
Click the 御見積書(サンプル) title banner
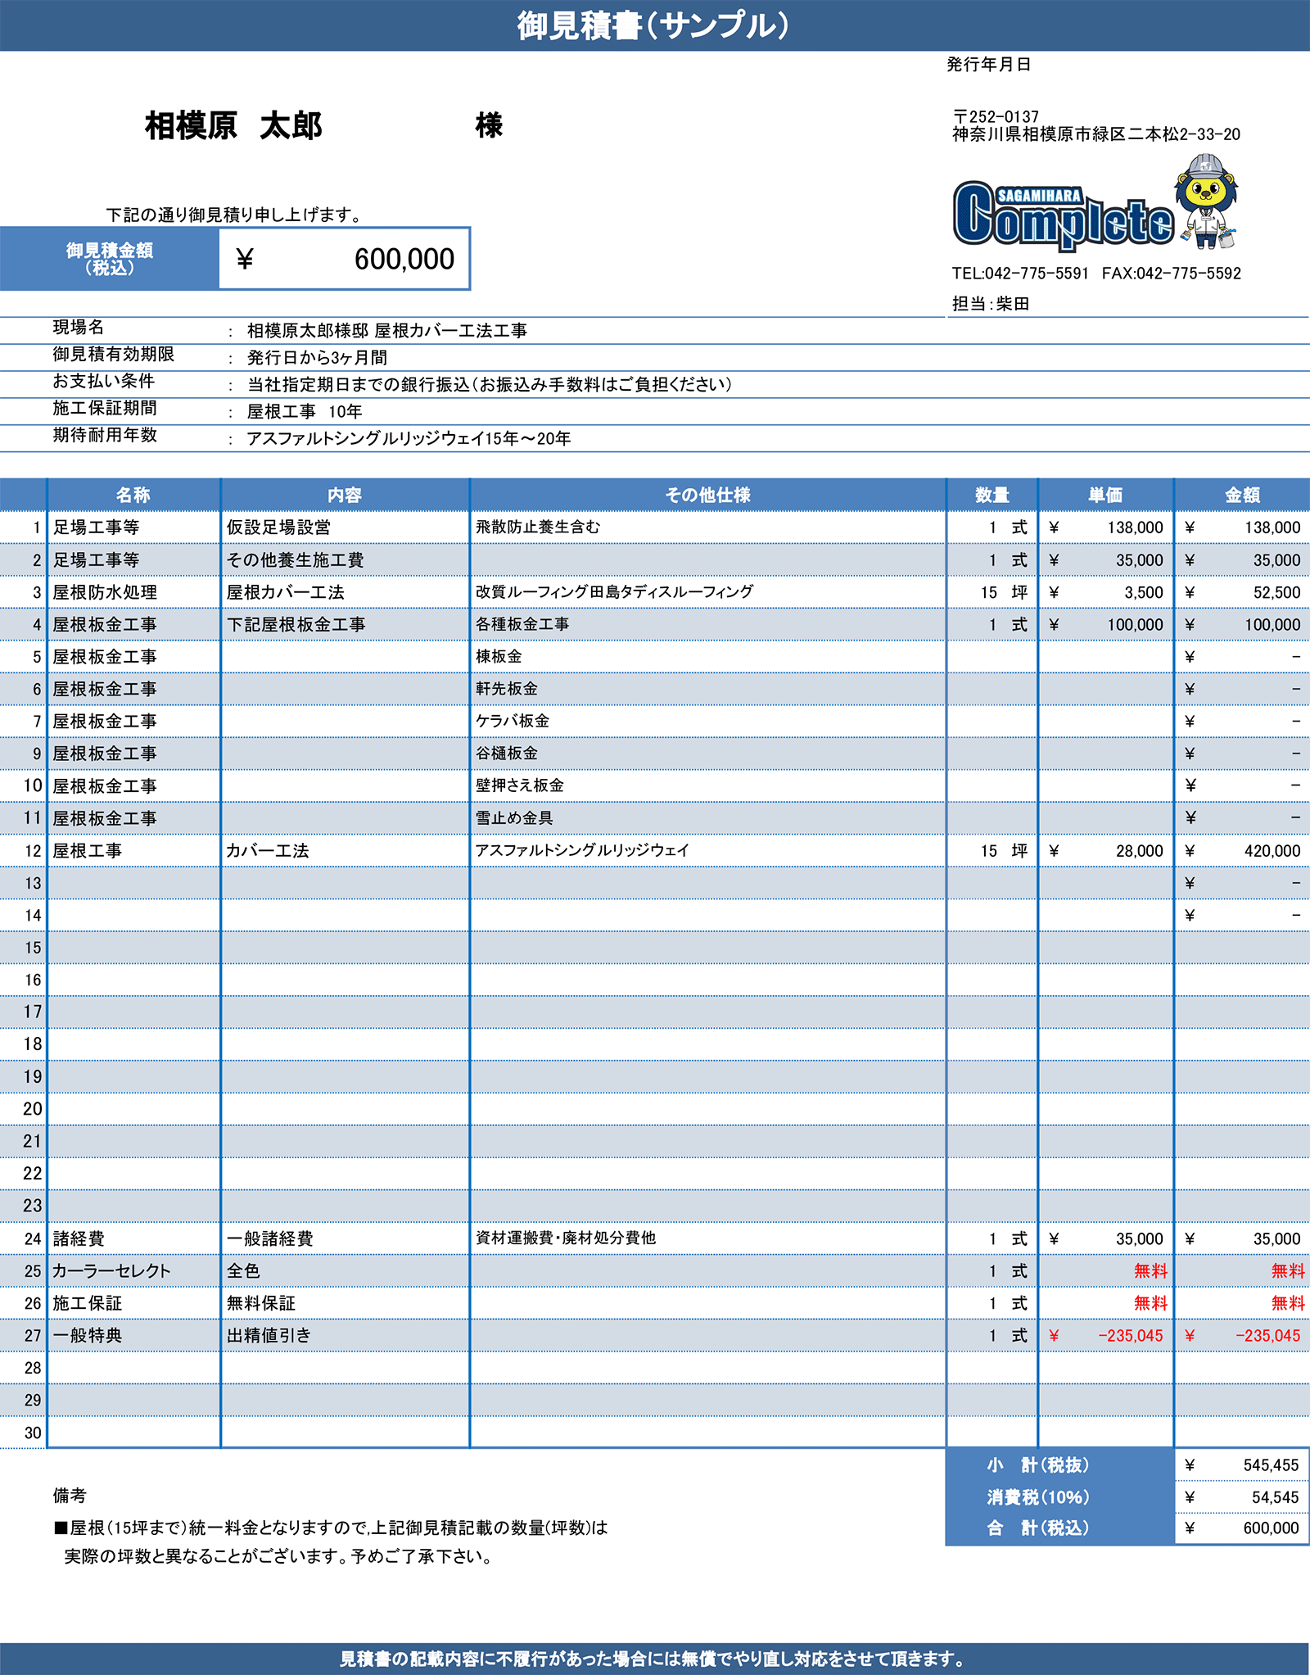pyautogui.click(x=653, y=25)
